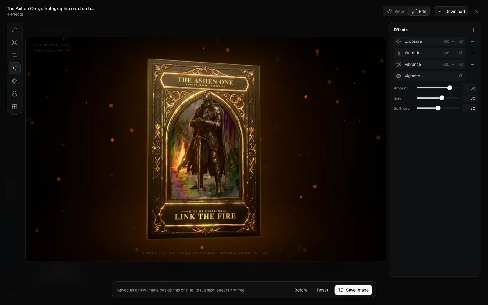488x305 pixels.
Task: Collapse the Vignette settings chevron
Action: pos(423,76)
